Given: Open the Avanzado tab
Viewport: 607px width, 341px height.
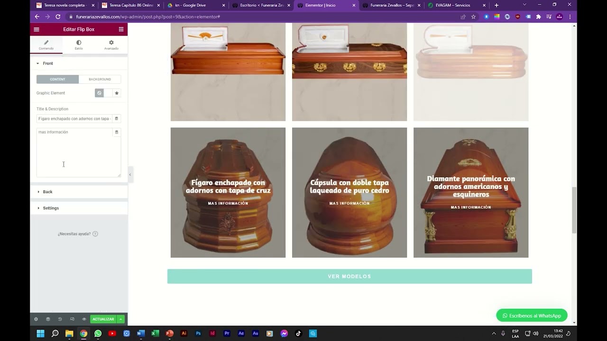Looking at the screenshot, I should (x=111, y=45).
